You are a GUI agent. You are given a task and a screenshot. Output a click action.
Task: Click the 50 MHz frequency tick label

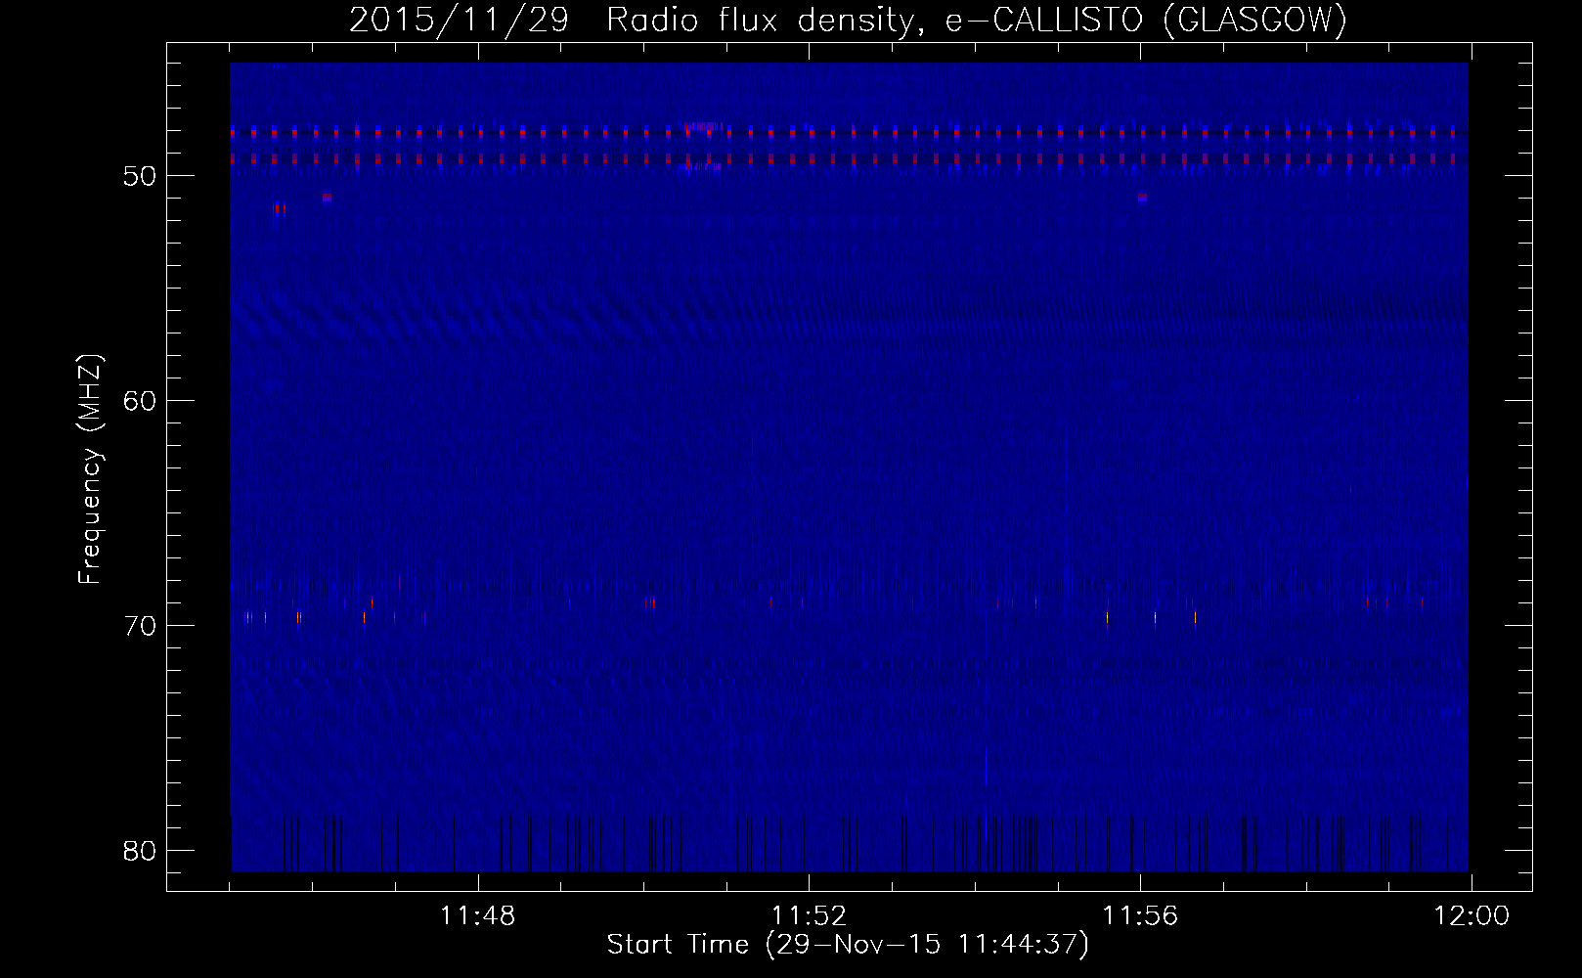click(x=141, y=176)
